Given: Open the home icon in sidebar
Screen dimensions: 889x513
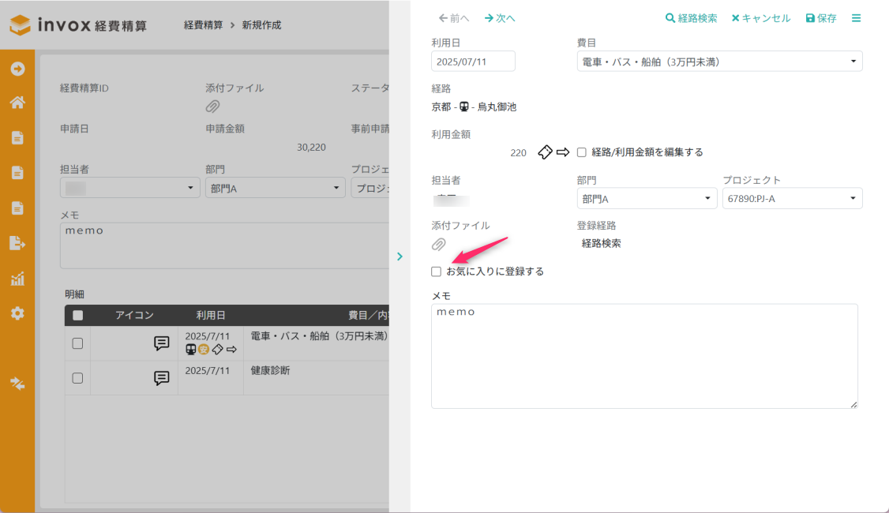Looking at the screenshot, I should (17, 103).
